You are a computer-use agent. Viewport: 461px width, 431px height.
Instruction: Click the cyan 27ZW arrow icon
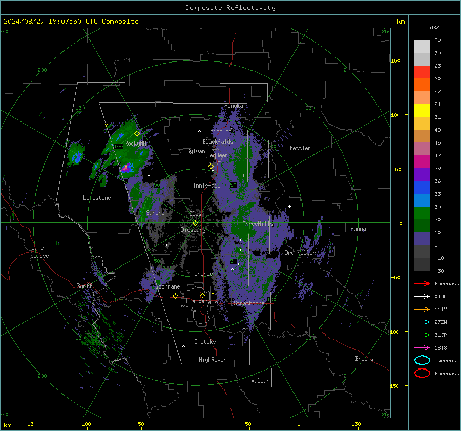(x=422, y=322)
